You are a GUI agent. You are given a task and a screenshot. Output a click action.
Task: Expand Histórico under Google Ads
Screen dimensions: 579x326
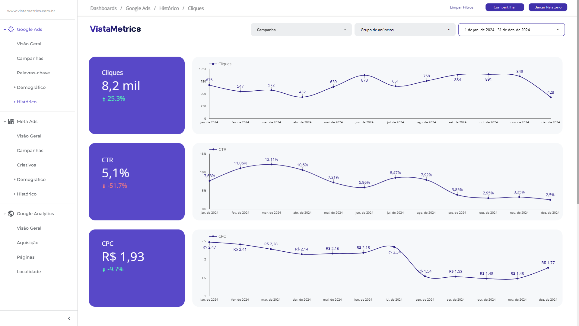[x=15, y=102]
